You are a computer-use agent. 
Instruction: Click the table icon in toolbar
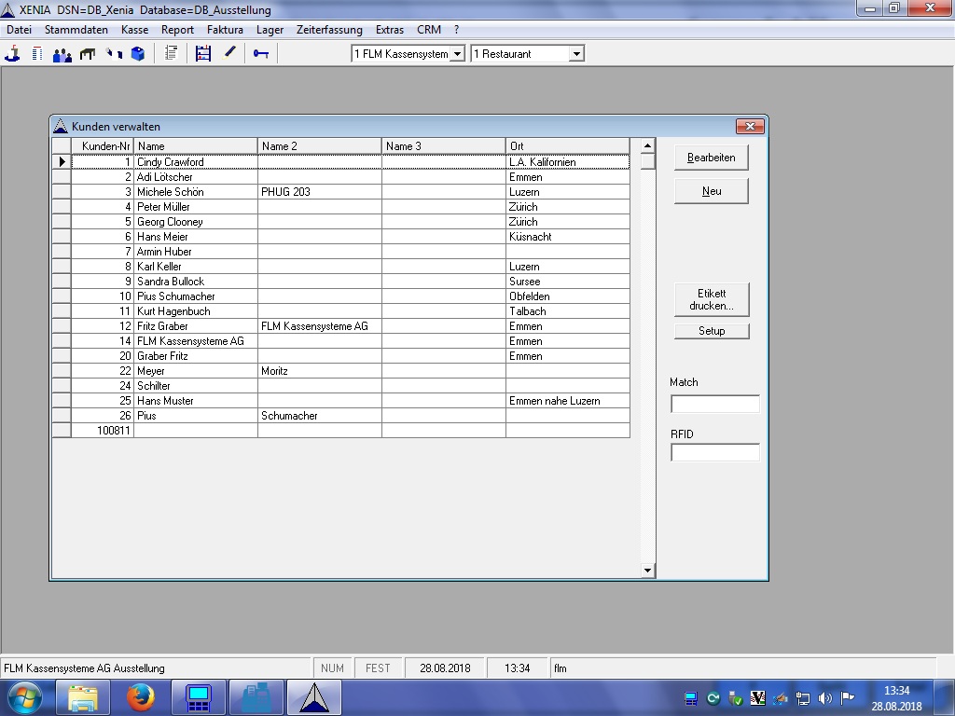tap(88, 54)
